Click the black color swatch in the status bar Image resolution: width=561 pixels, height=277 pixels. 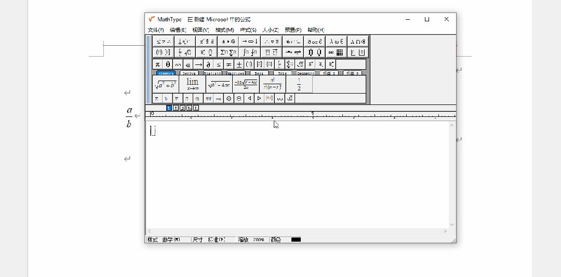(296, 240)
